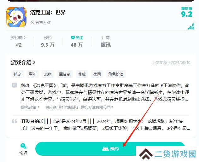Click the 腾讯 manufacturer name
The height and width of the screenshot is (162, 199).
click(106, 45)
